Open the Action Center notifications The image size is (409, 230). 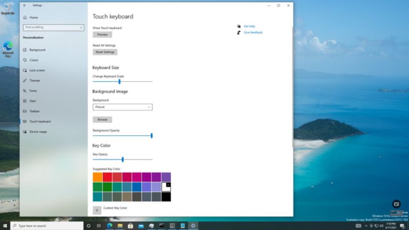coord(403,226)
